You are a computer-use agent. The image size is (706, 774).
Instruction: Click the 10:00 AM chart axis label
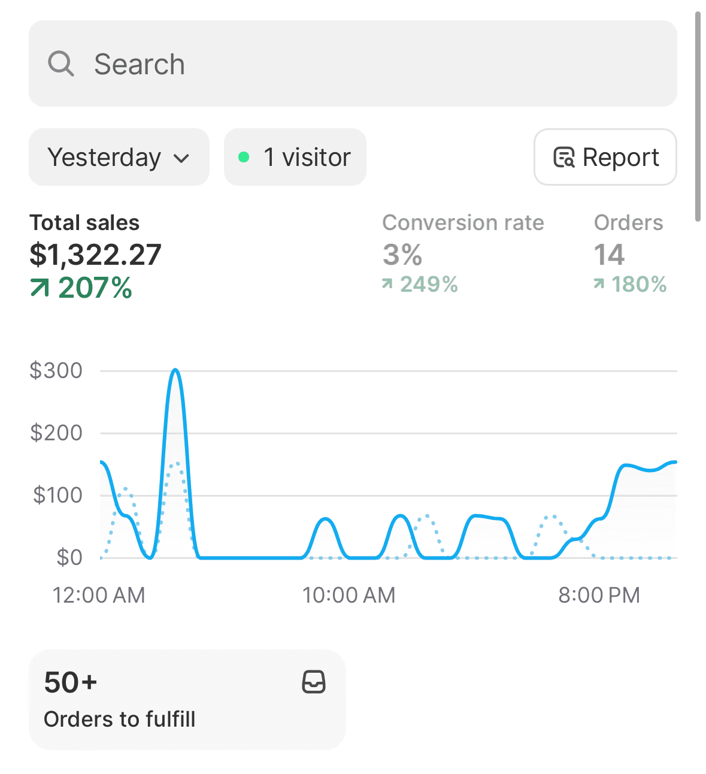349,595
